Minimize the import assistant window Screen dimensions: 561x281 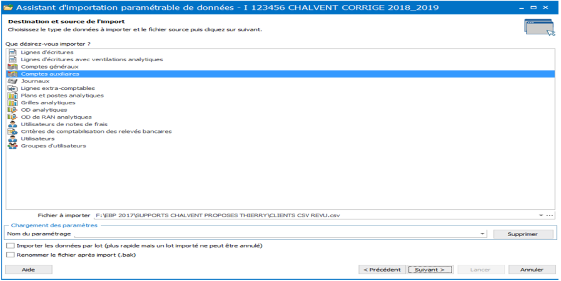coord(522,7)
